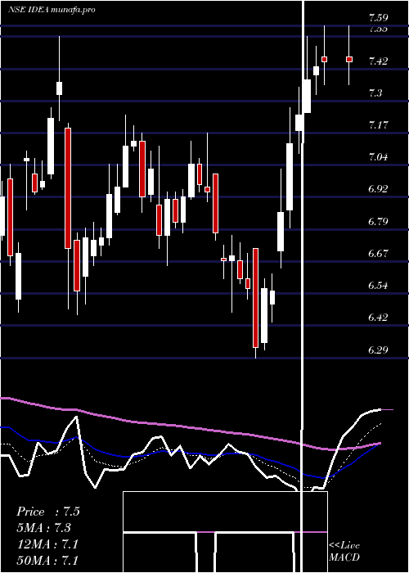The width and height of the screenshot is (409, 573).
Task: Click the 'Price : 7.5' readout
Action: [x=48, y=512]
